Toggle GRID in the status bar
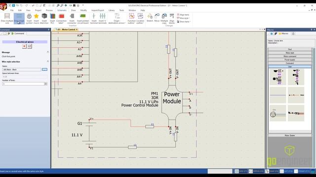 click(x=241, y=171)
